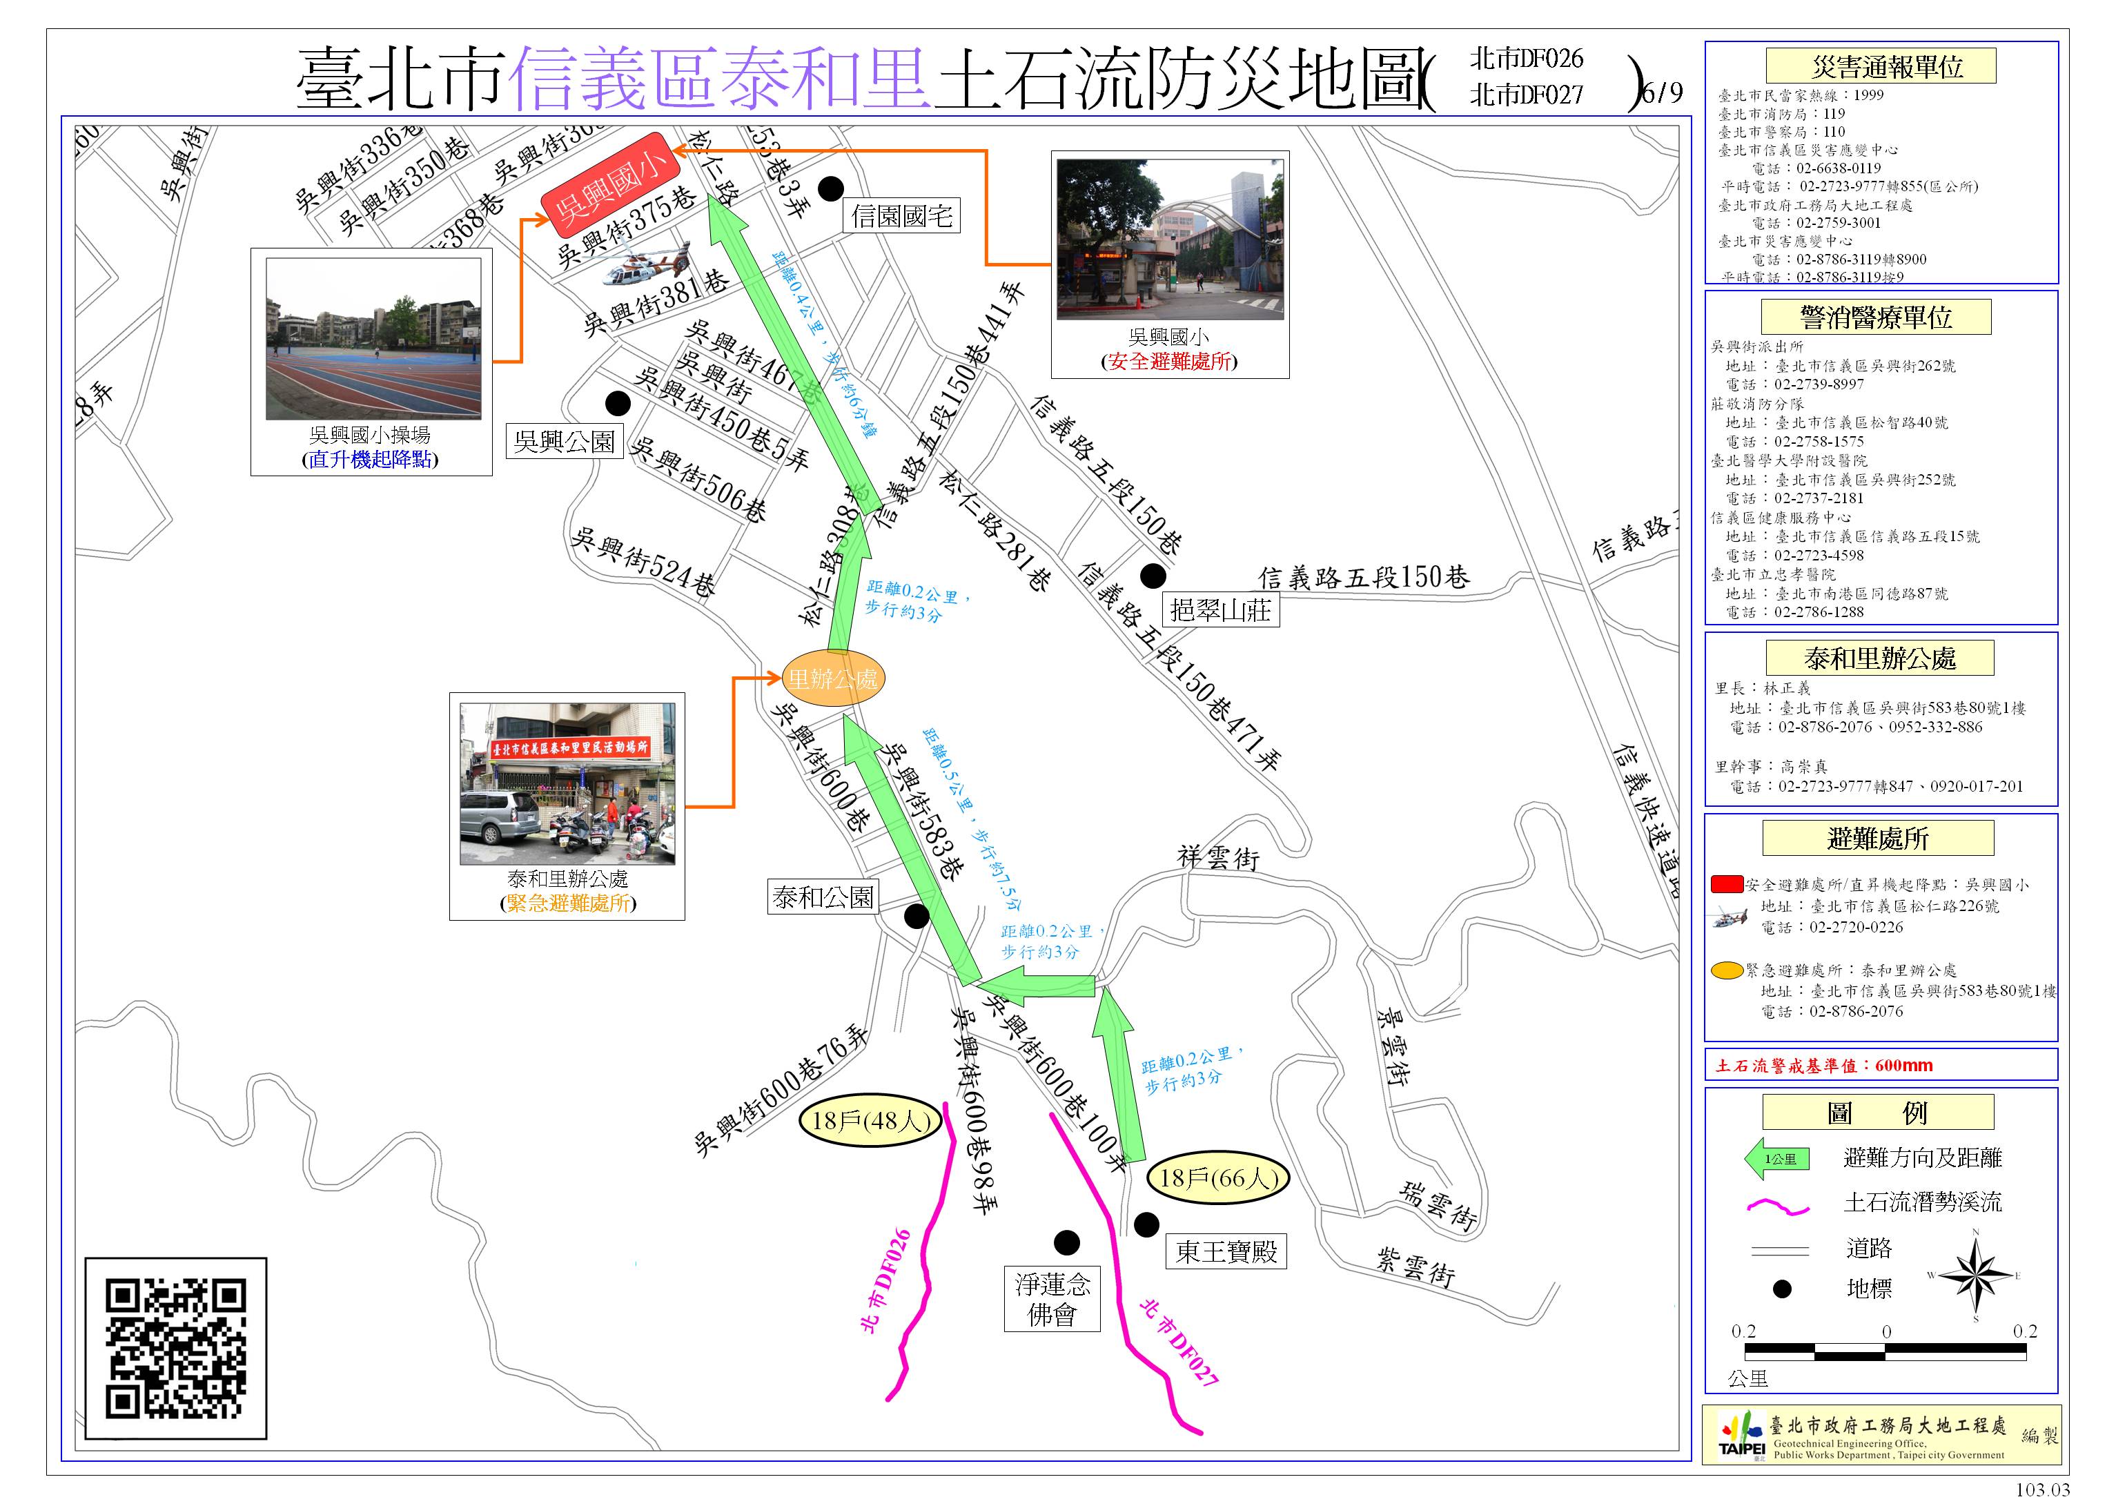Open the 吳興國小 school gate photo
Image resolution: width=2116 pixels, height=1506 pixels.
[1170, 239]
